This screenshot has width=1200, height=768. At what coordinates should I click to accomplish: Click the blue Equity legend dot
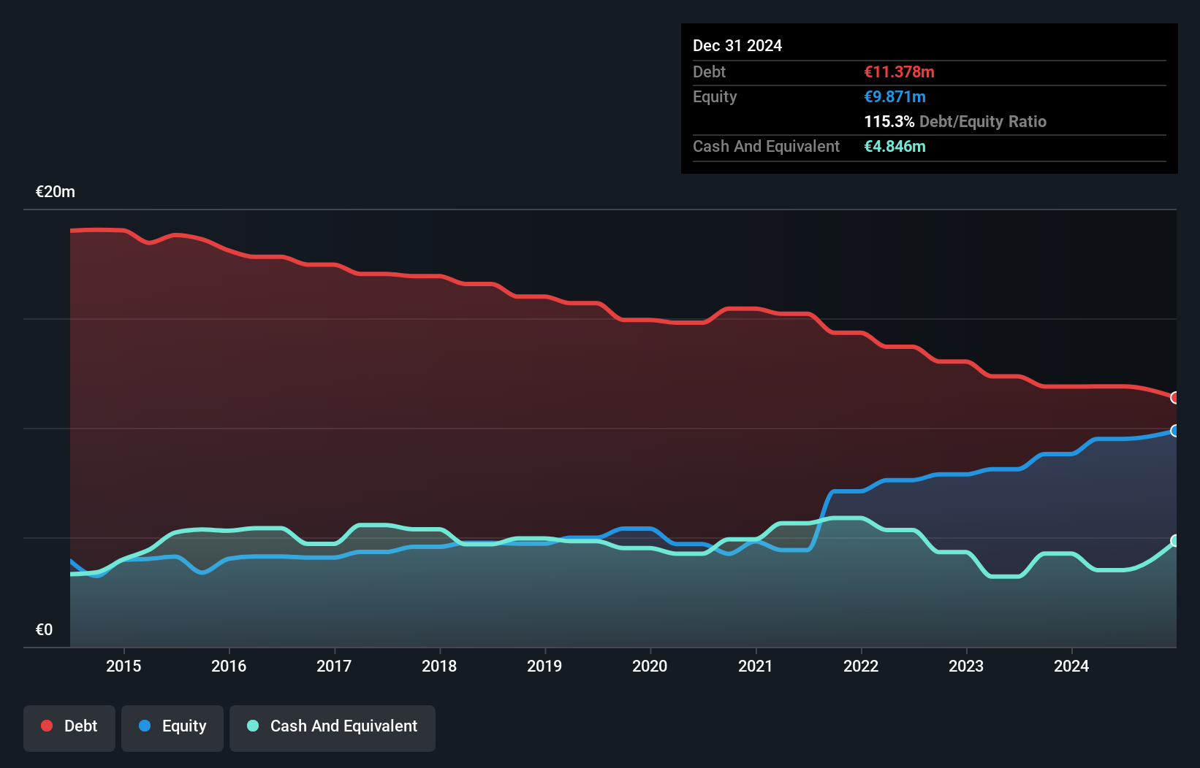click(145, 726)
